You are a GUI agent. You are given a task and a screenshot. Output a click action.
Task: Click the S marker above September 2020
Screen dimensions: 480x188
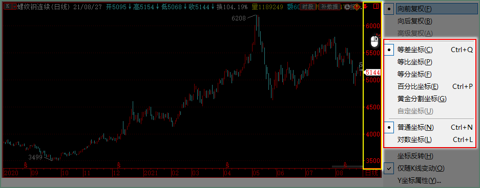click(26, 165)
